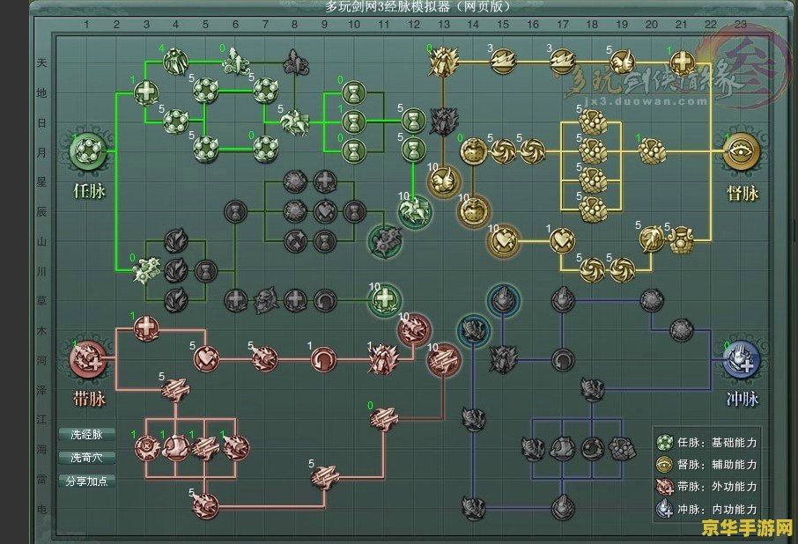
Task: Add a point to the green plus node marked 1
Action: (146, 92)
